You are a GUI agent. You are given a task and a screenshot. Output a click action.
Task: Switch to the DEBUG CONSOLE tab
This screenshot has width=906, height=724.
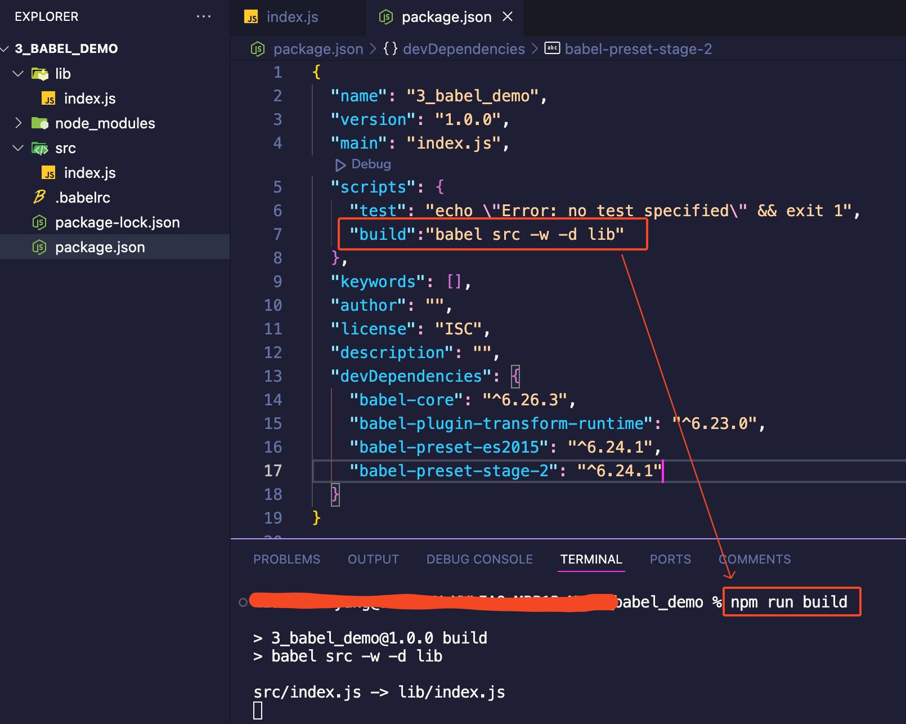click(479, 559)
